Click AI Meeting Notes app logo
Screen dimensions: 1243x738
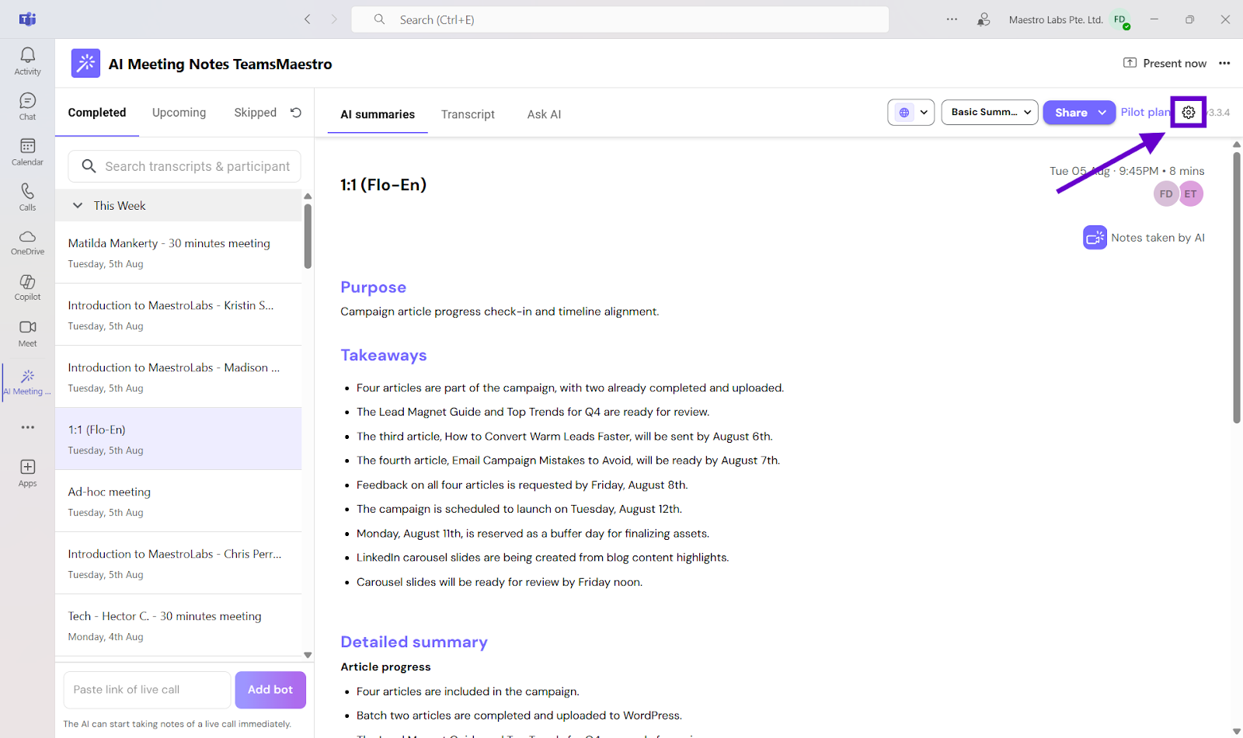coord(85,64)
